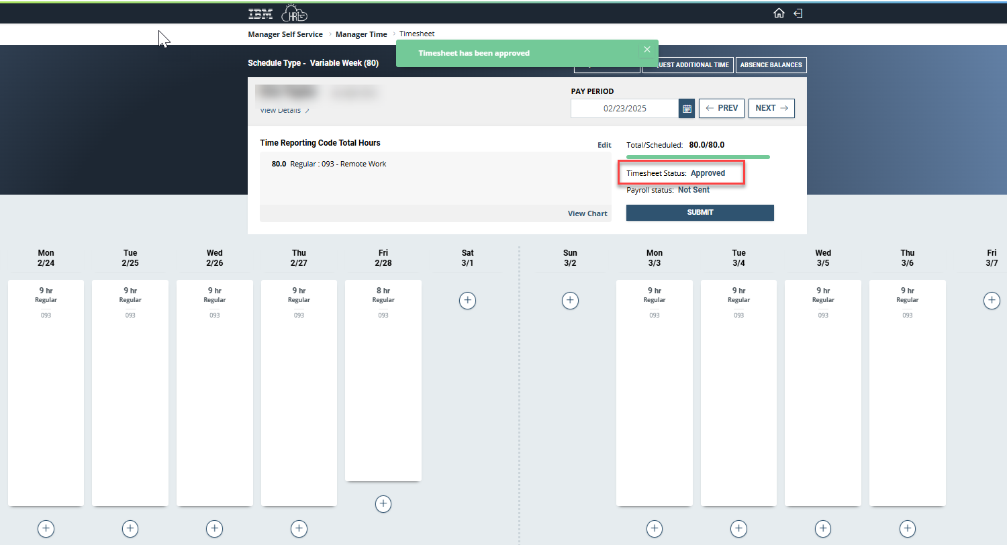Open the IBM logo link
The height and width of the screenshot is (545, 1007).
260,13
